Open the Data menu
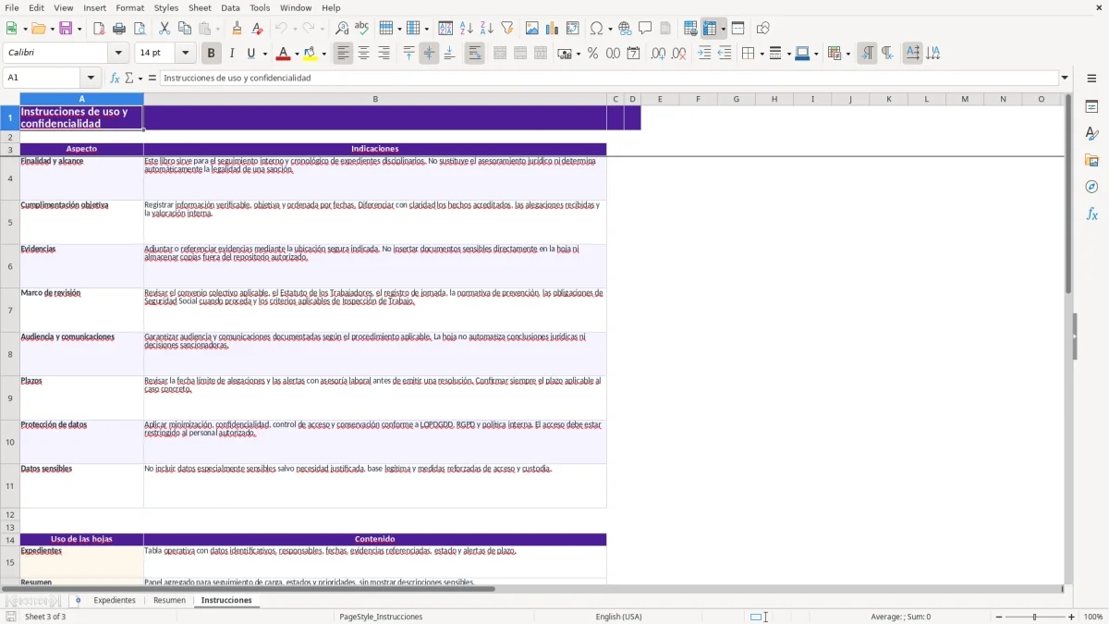The height and width of the screenshot is (624, 1109). (x=230, y=7)
